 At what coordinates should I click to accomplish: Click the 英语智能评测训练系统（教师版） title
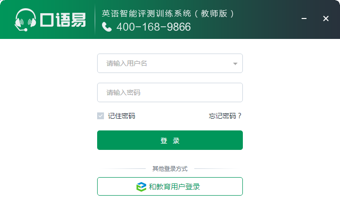point(169,13)
